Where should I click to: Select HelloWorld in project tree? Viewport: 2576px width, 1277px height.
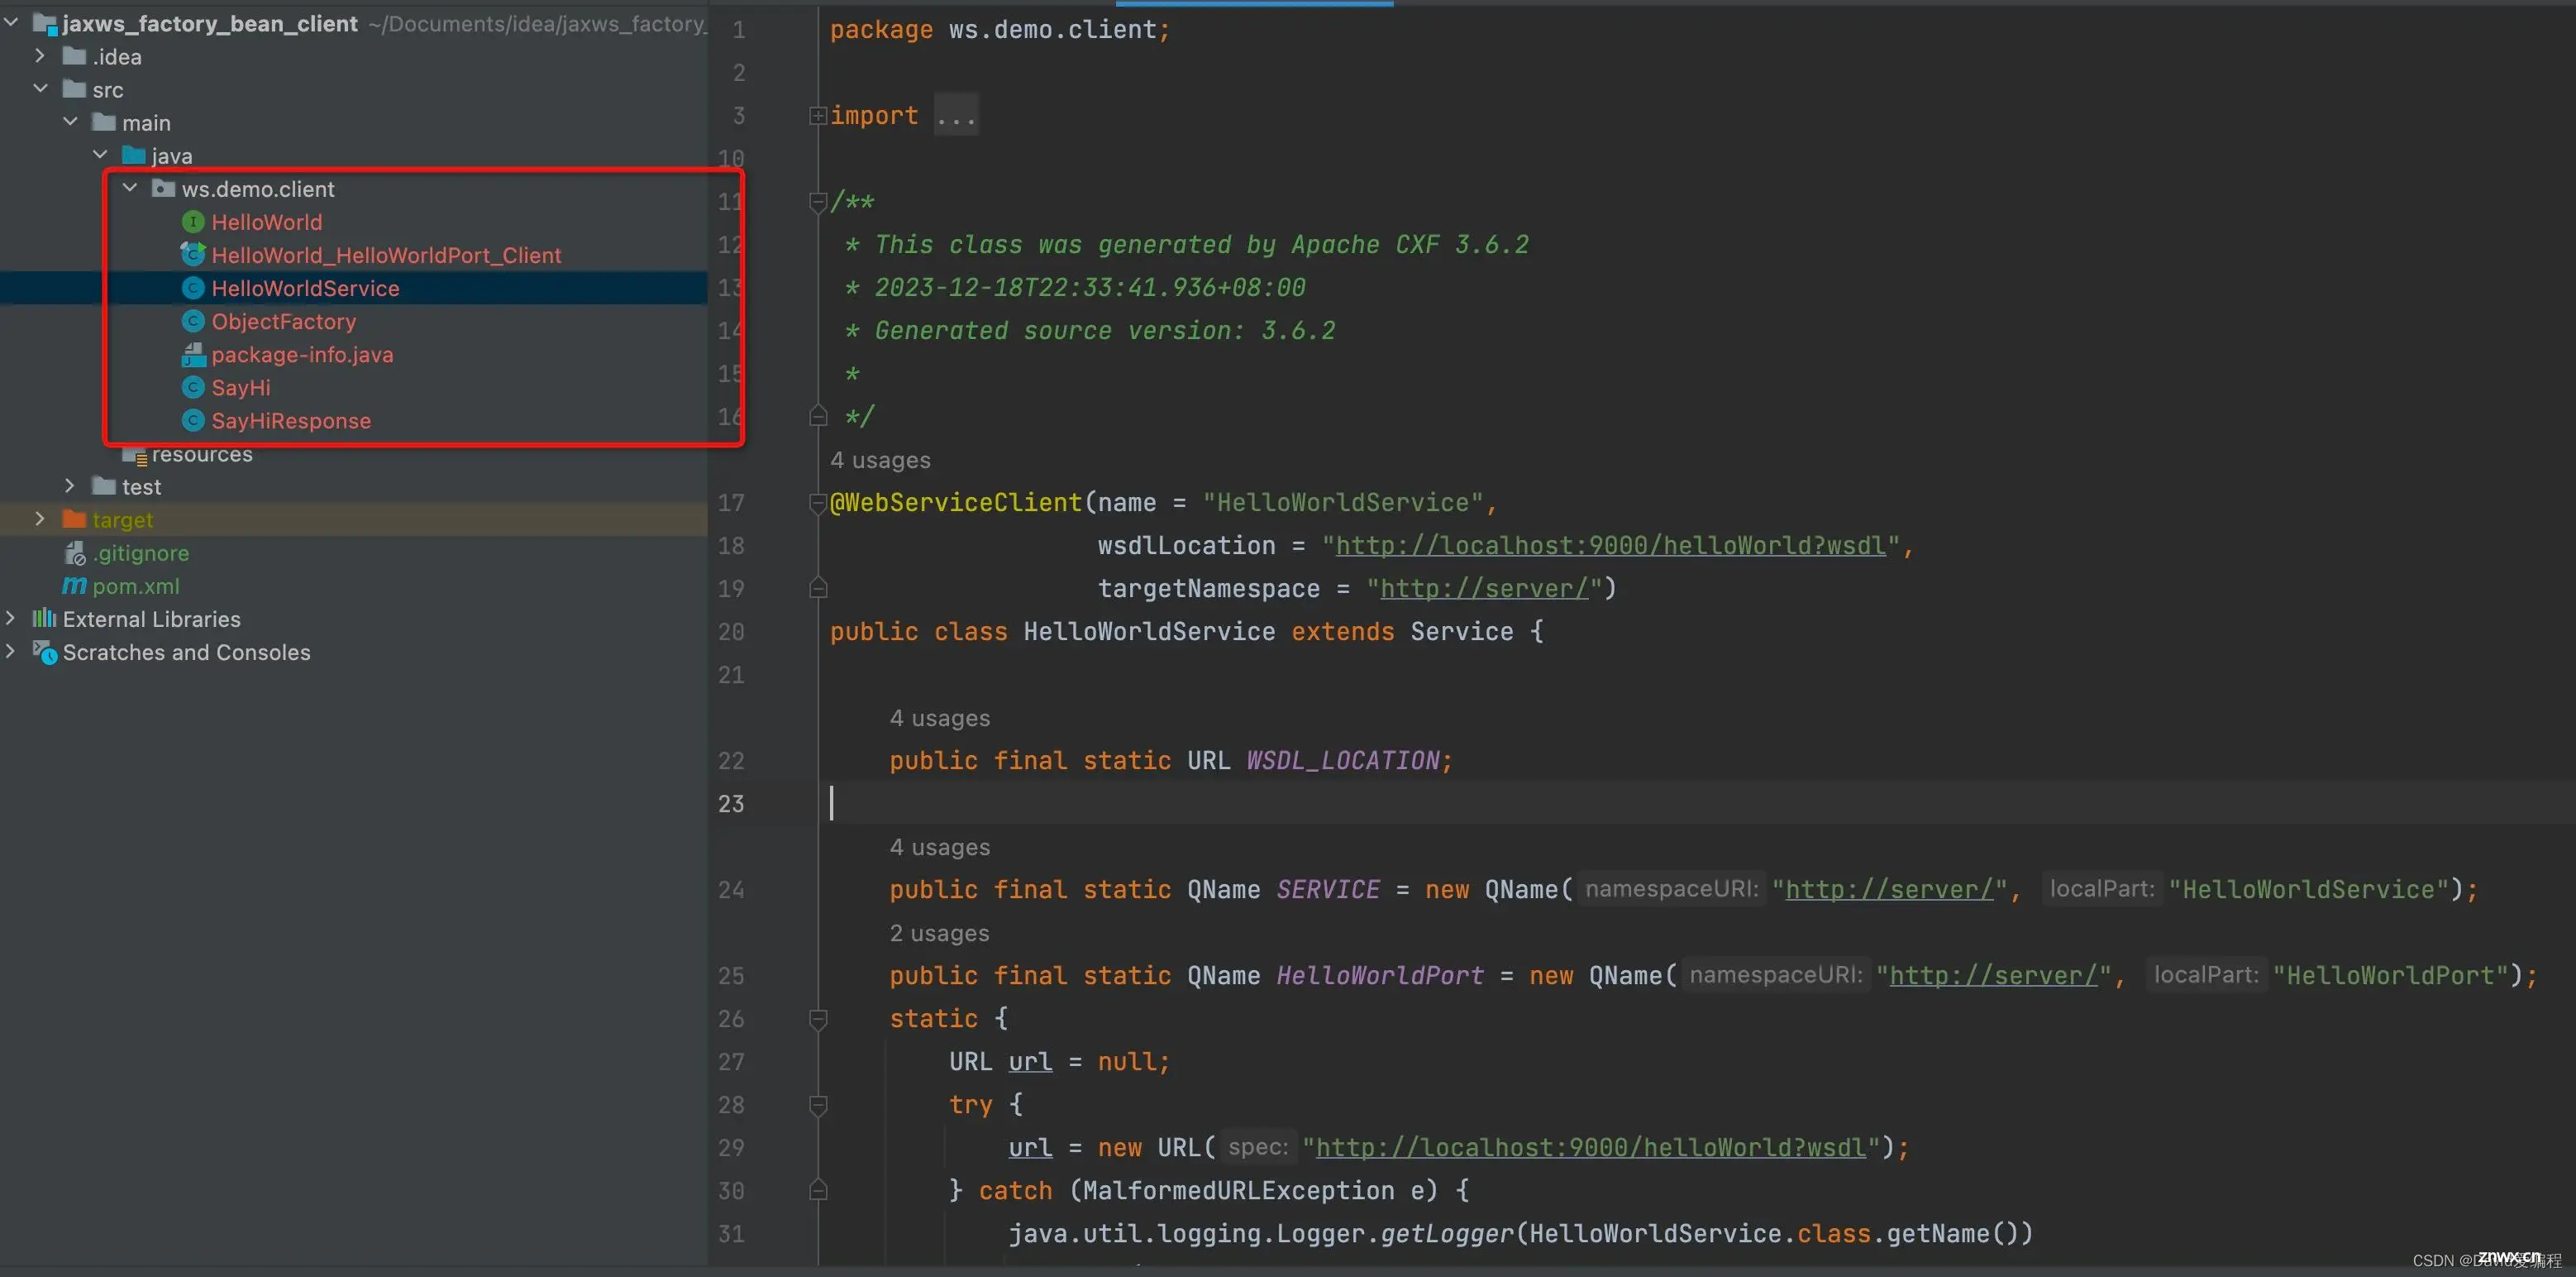[266, 222]
